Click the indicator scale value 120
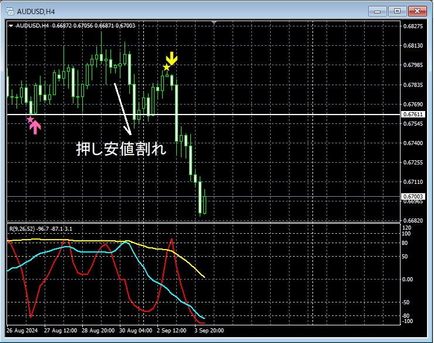This screenshot has height=343, width=434. point(406,227)
